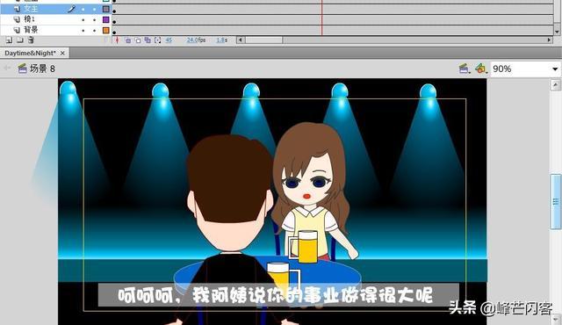Click 背景 layer orange outline swatch
The height and width of the screenshot is (325, 562).
pyautogui.click(x=106, y=30)
